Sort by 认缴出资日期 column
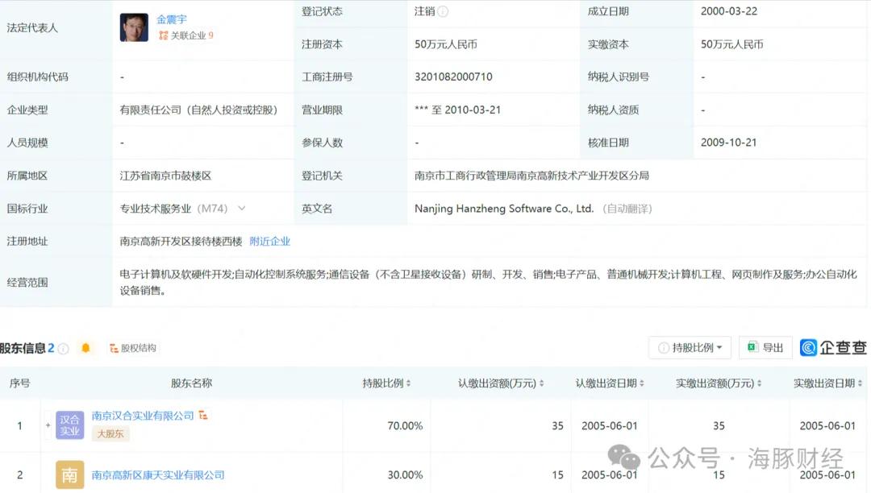 click(610, 383)
